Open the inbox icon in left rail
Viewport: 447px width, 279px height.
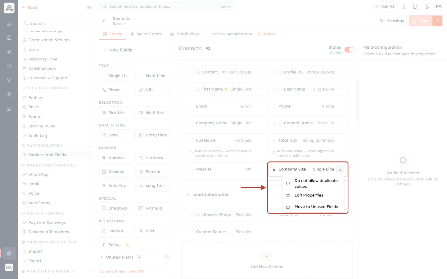(9, 66)
